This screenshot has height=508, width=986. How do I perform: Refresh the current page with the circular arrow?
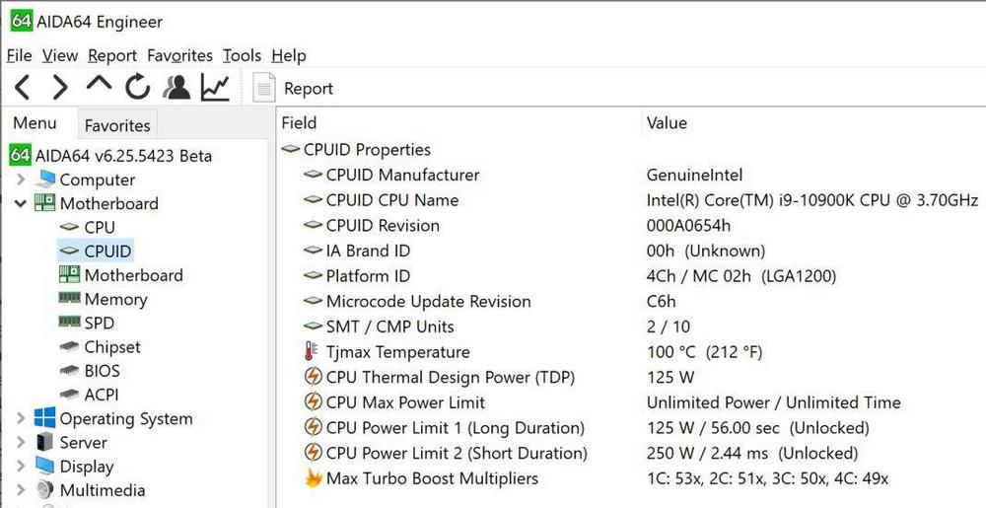click(137, 88)
